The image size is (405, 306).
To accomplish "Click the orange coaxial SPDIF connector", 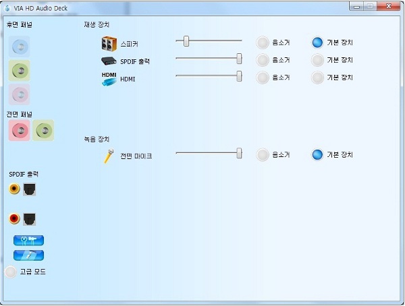I will (x=14, y=189).
